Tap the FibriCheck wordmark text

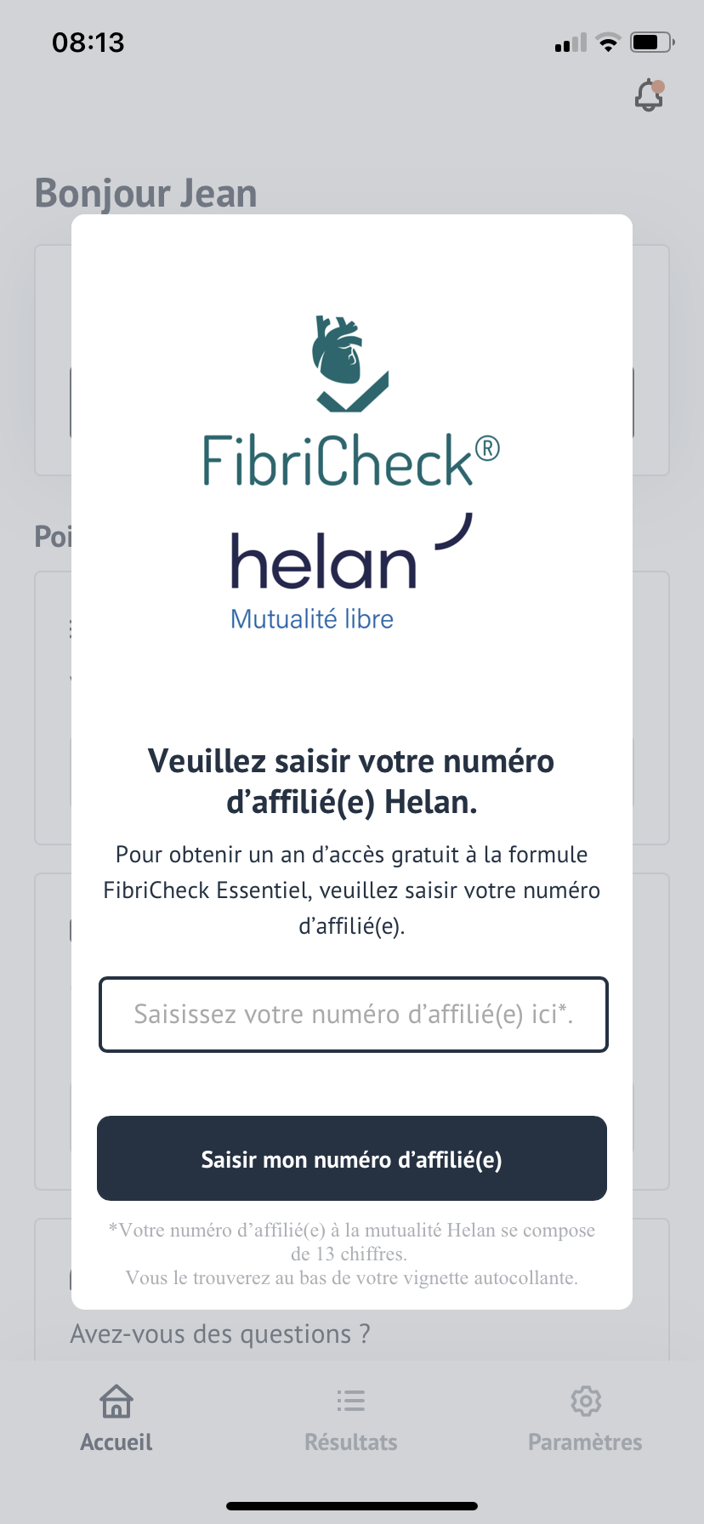[350, 460]
